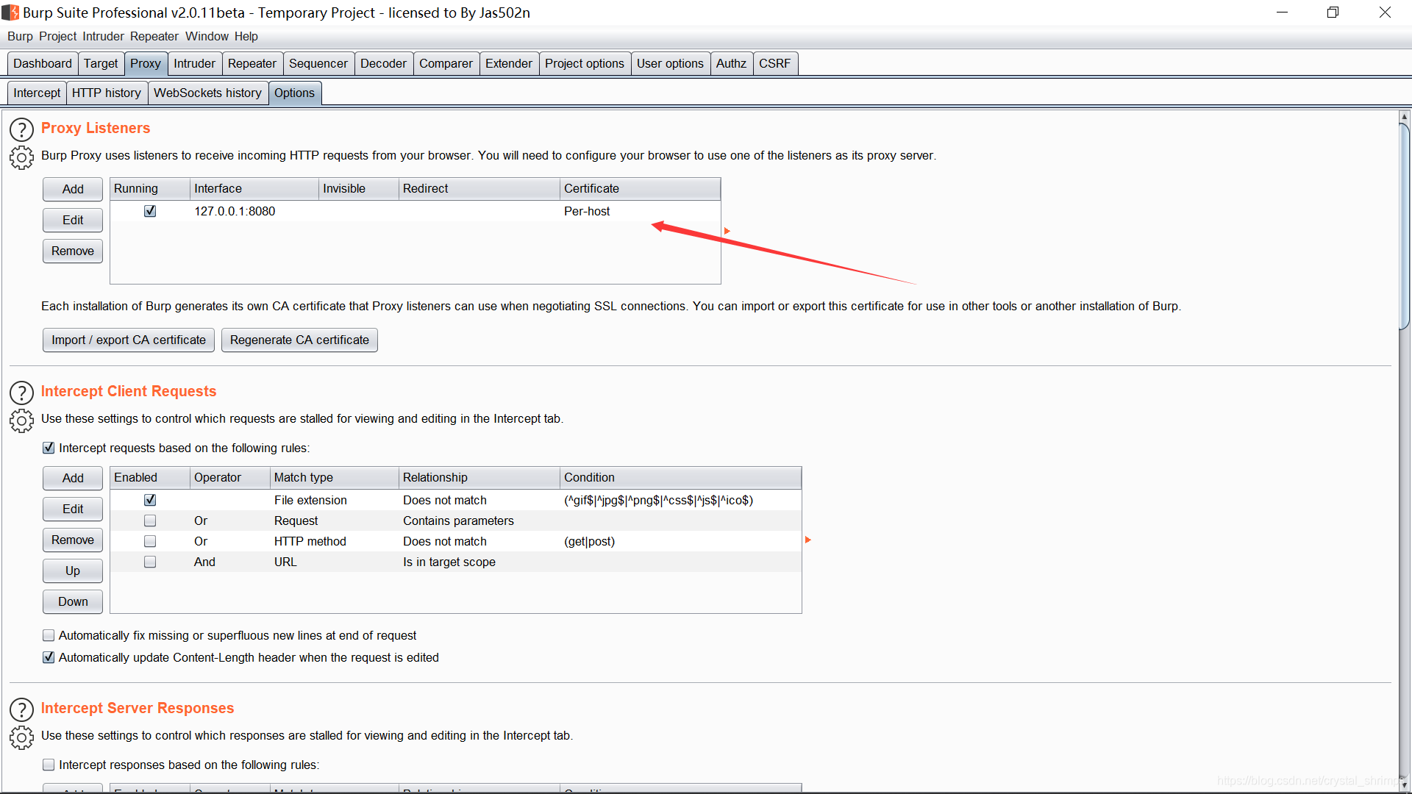This screenshot has height=794, width=1412.
Task: Open Intercept Client Requests gear options
Action: (x=21, y=421)
